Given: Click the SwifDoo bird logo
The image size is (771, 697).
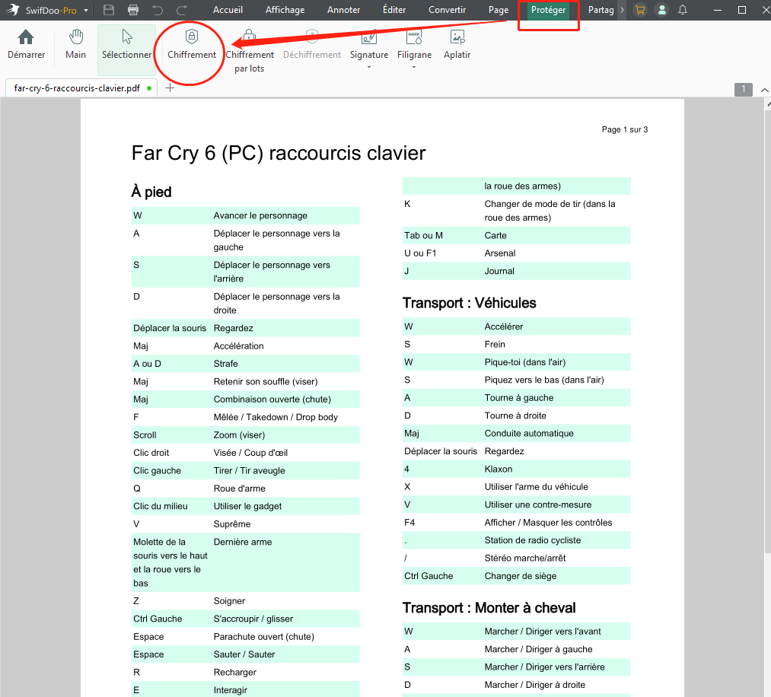Looking at the screenshot, I should tap(13, 10).
